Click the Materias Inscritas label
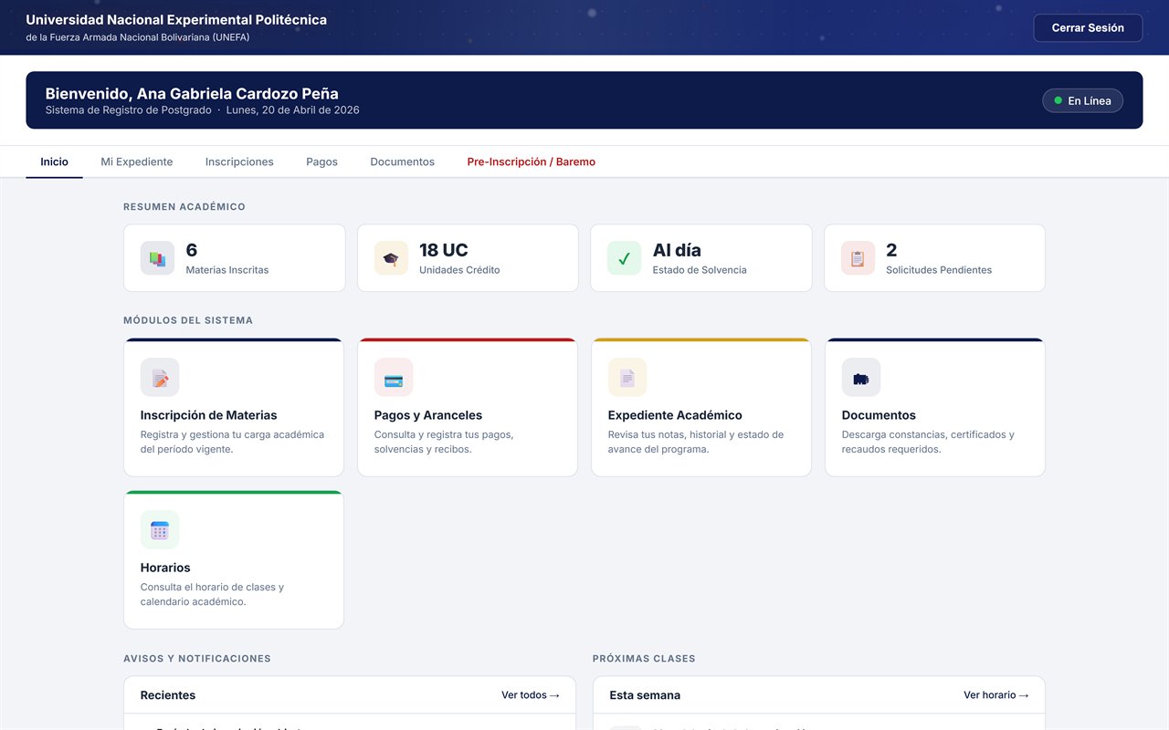The width and height of the screenshot is (1169, 730). (227, 270)
